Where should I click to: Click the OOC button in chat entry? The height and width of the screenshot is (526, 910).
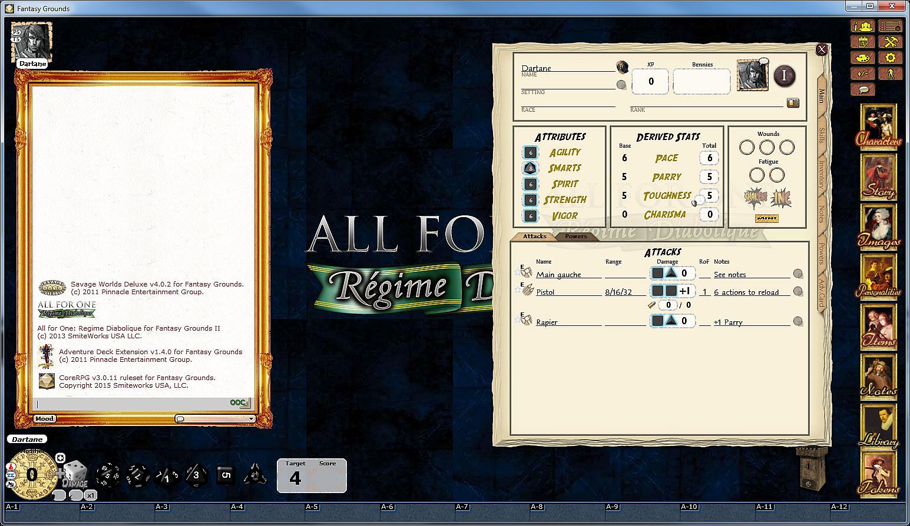point(240,403)
